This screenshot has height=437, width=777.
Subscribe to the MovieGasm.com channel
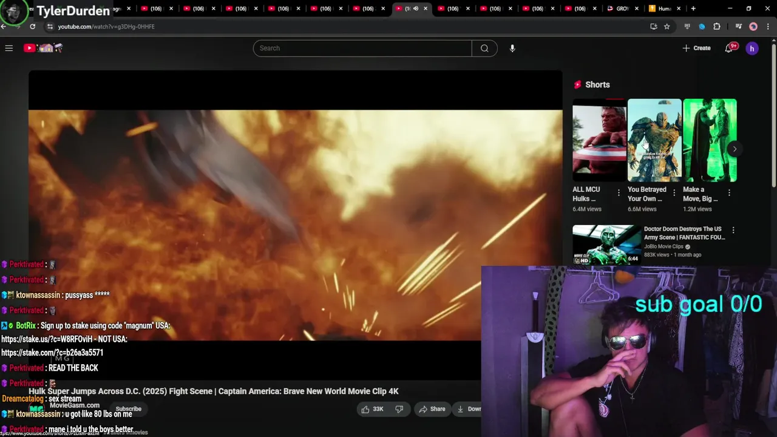[x=128, y=409]
